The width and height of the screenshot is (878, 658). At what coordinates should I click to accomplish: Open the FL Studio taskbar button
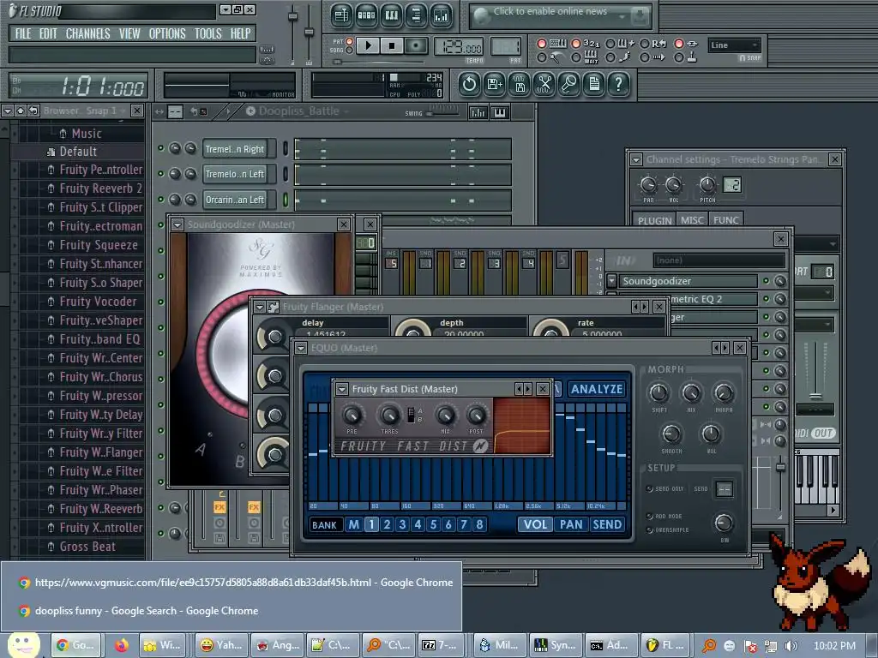[667, 645]
